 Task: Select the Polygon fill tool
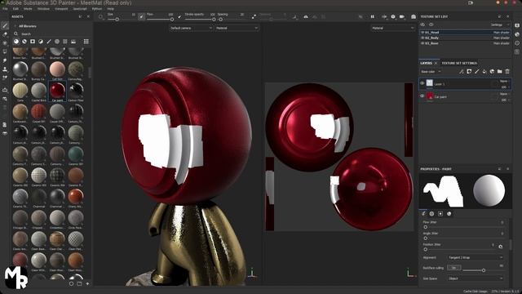click(x=5, y=51)
